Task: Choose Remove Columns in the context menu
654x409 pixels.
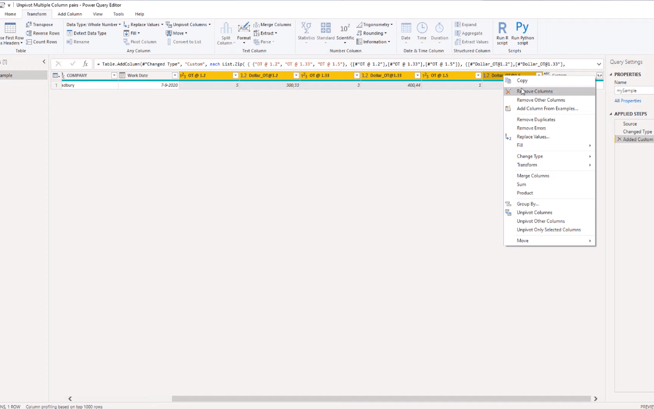Action: pyautogui.click(x=549, y=92)
